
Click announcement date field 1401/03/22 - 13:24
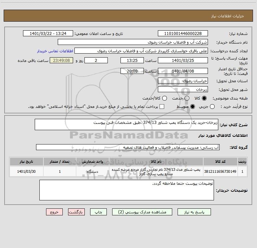pyautogui.click(x=48, y=34)
